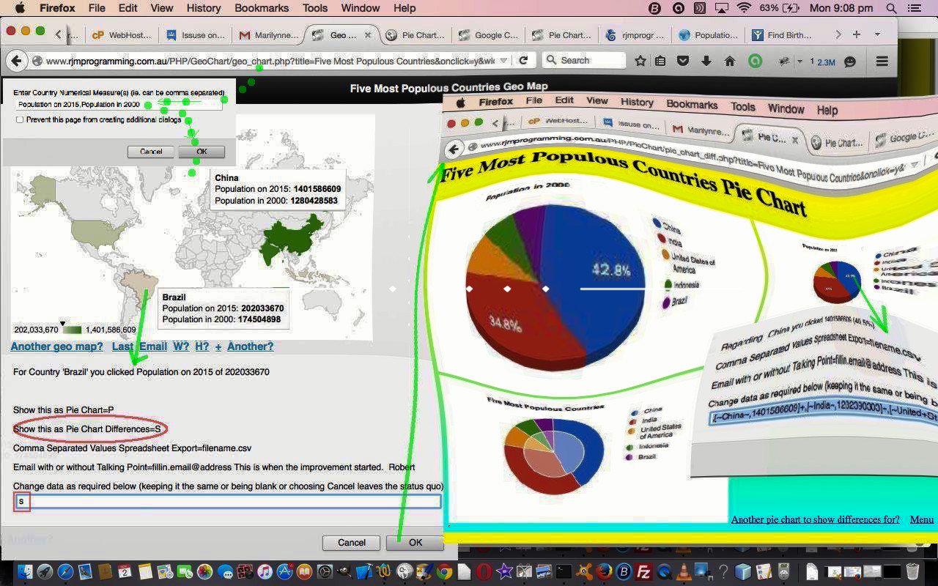Click the 'Last' link
Screen dimensions: 938x586
point(122,346)
